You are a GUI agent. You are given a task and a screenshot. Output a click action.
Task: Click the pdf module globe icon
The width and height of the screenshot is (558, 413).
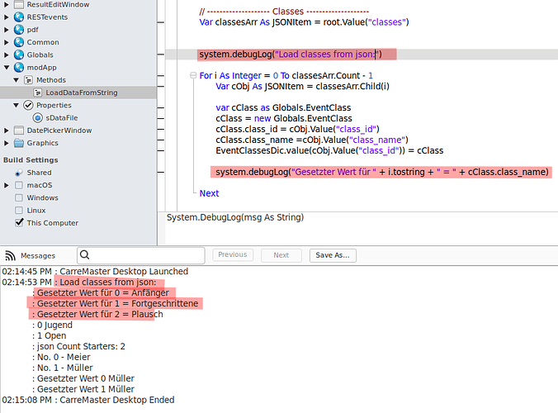pyautogui.click(x=18, y=30)
